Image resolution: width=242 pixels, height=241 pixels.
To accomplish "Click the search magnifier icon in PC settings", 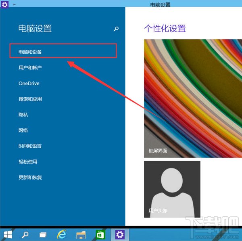I will point(117,29).
